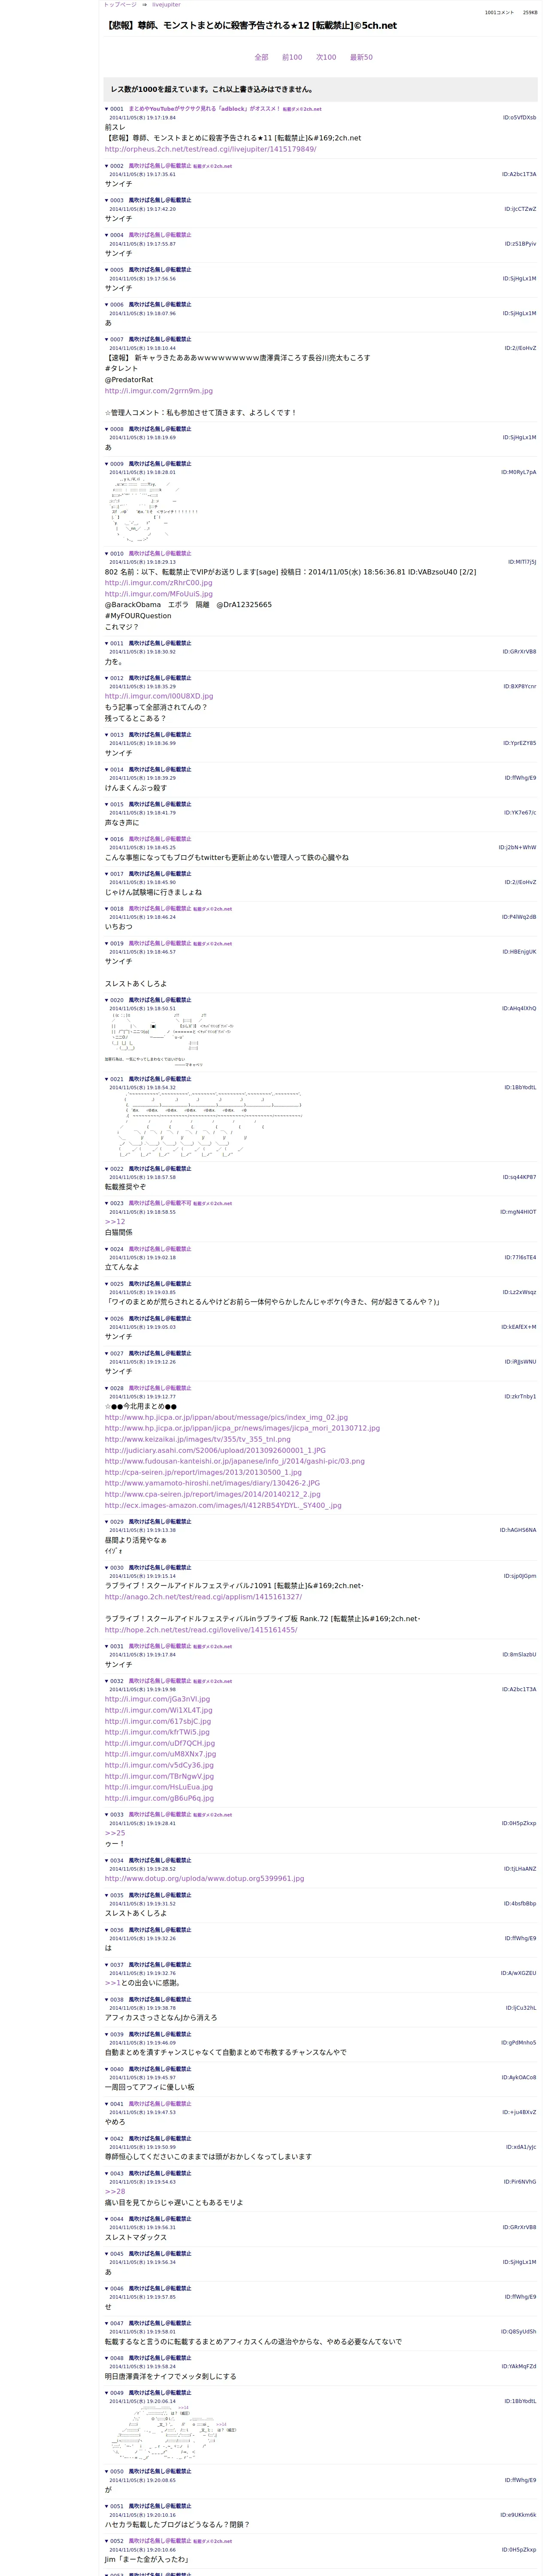Select the thread title heading text

[250, 26]
